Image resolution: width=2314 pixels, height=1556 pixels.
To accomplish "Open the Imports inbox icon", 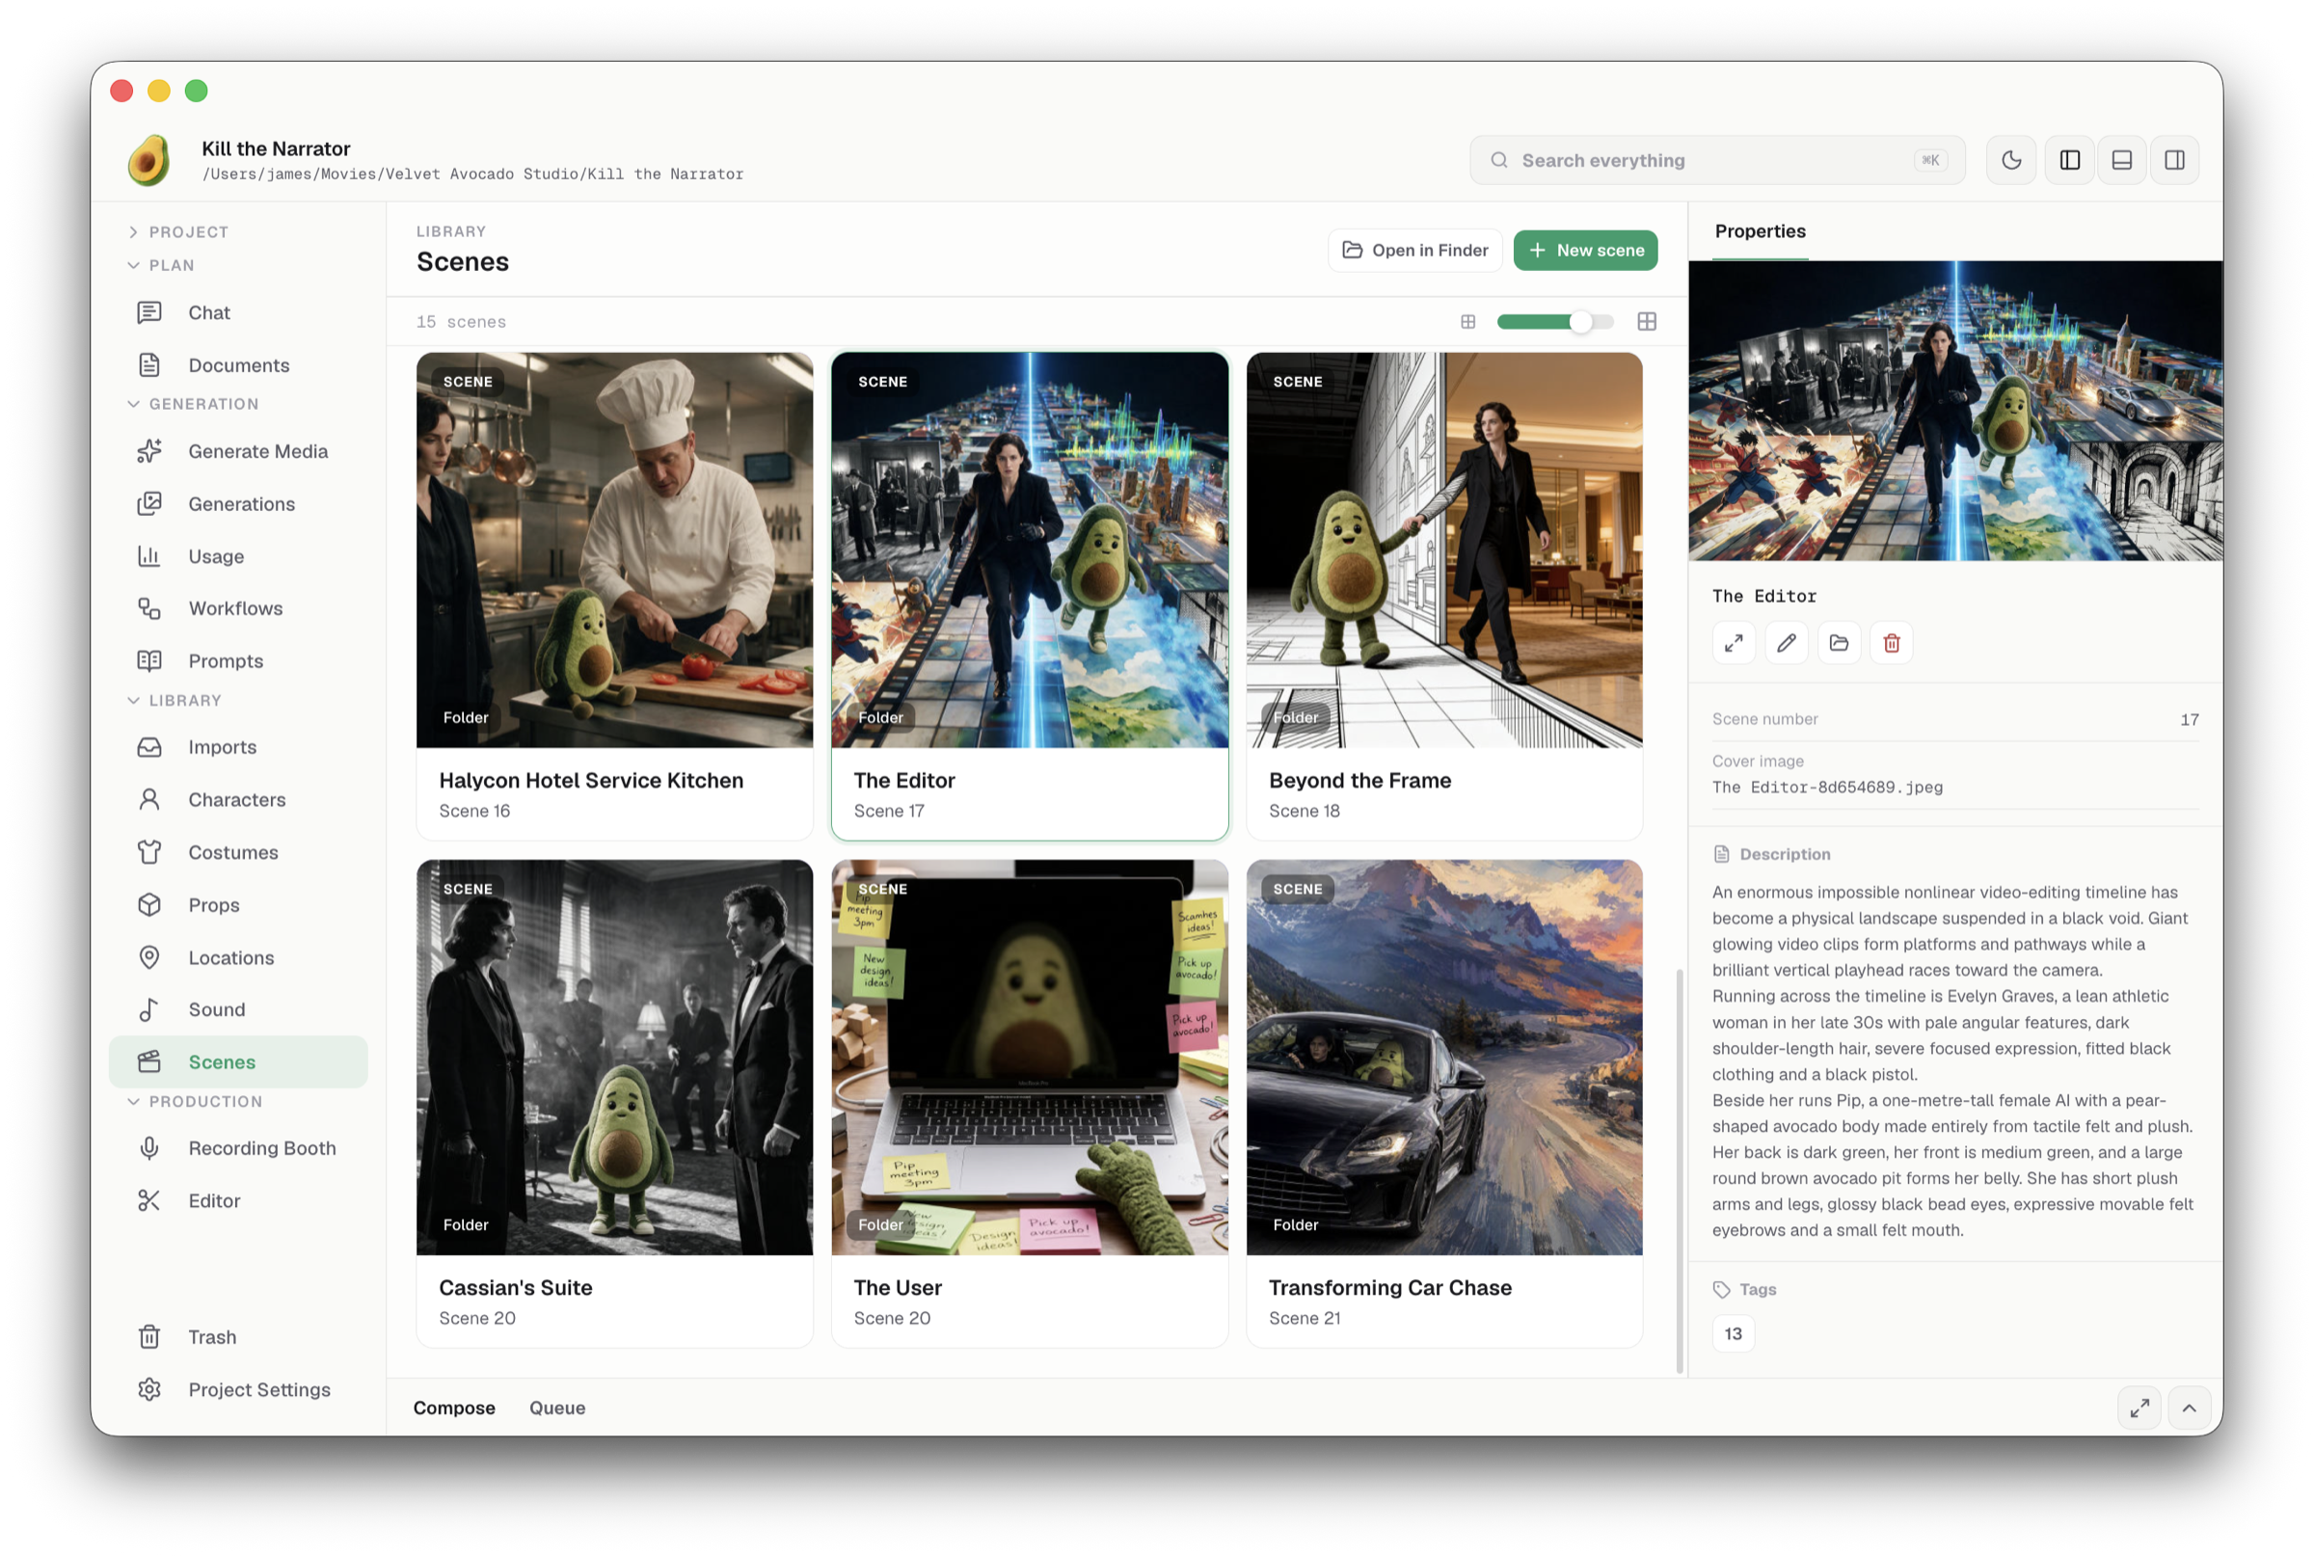I will (148, 747).
